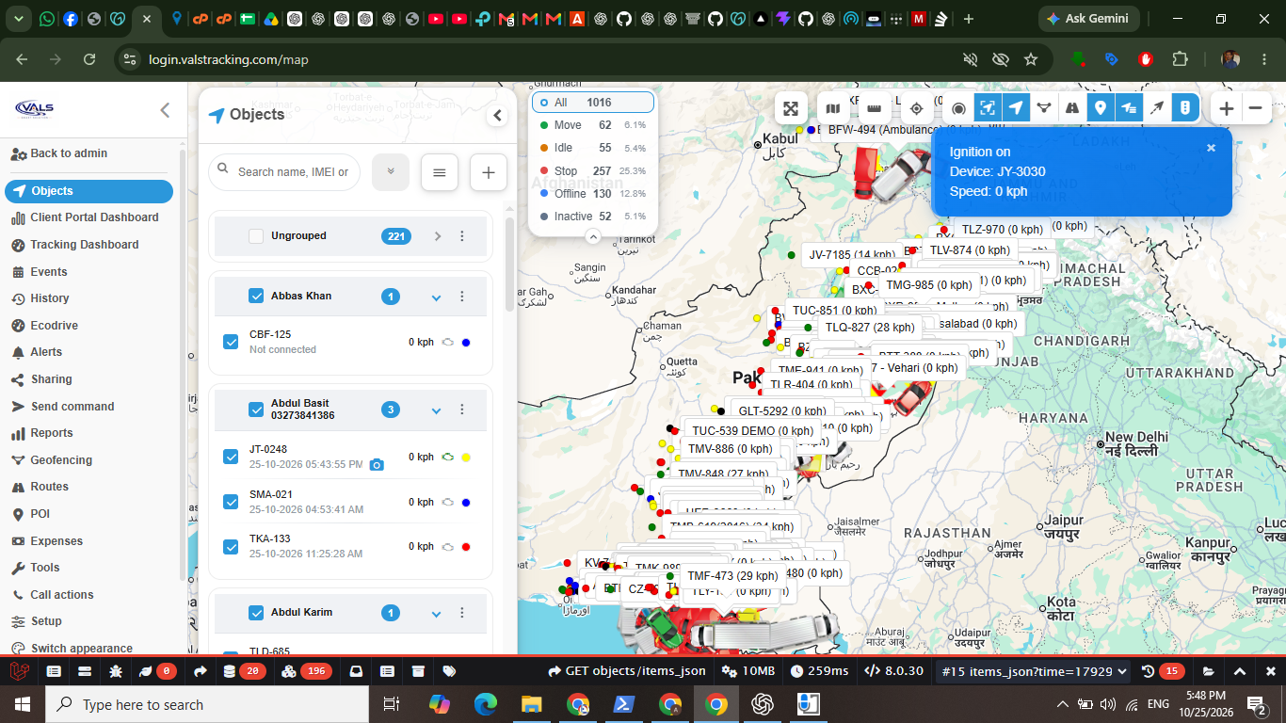Viewport: 1286px width, 723px height.
Task: Uncheck the JT-0248 object checkbox
Action: click(x=231, y=457)
